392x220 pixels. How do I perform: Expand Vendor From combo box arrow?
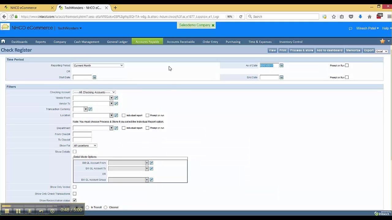tap(111, 98)
